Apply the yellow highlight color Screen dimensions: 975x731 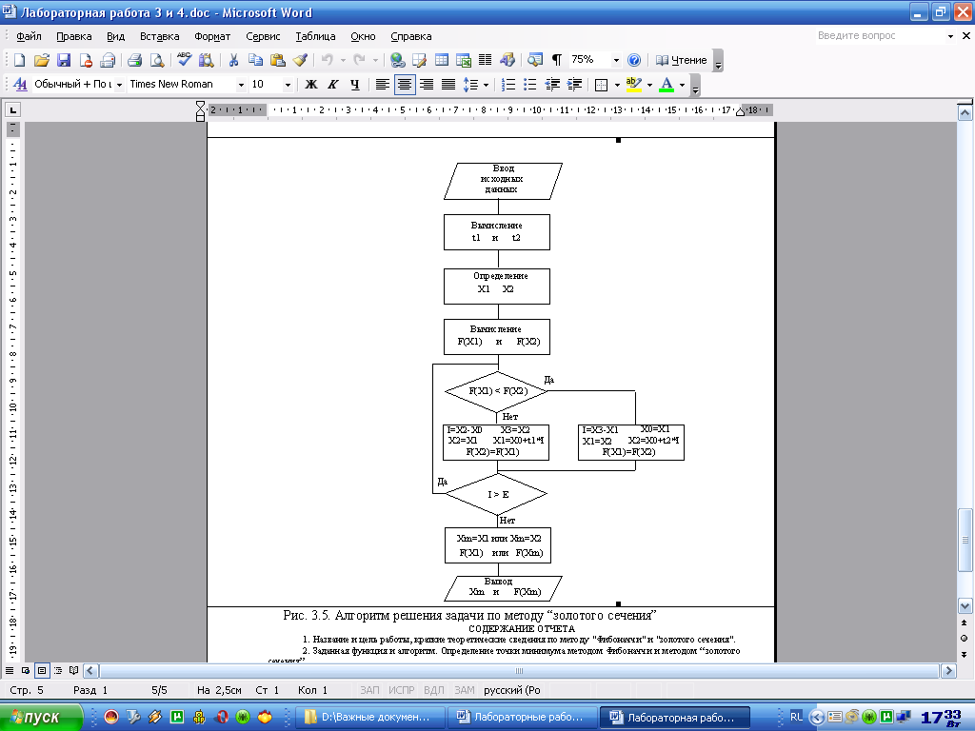[x=633, y=84]
